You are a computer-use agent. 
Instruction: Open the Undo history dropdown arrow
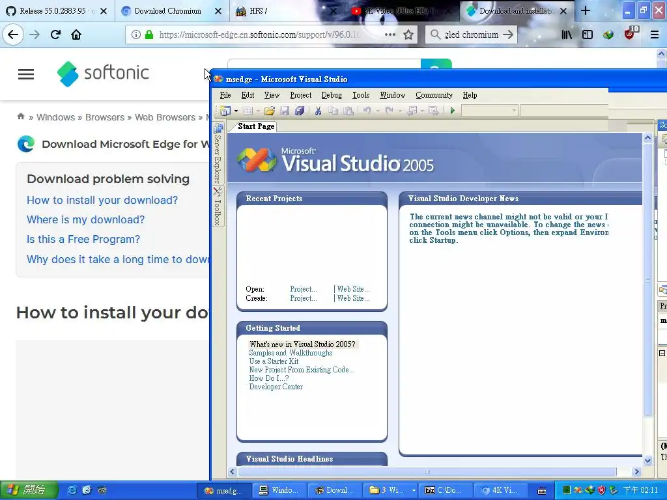pos(377,111)
